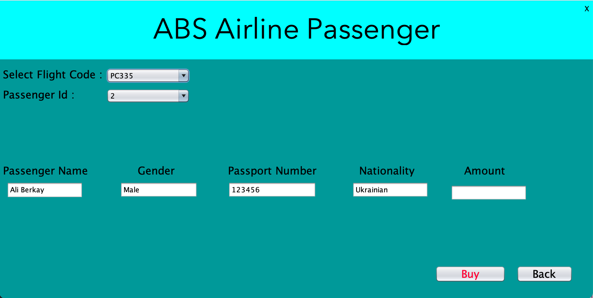Click the Passport Number field showing 123456

272,190
